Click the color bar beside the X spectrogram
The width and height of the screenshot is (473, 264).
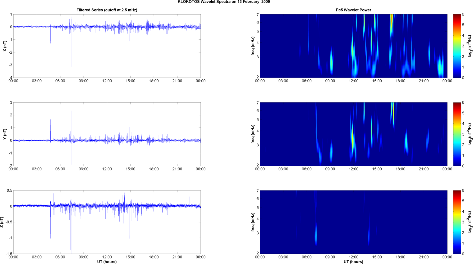457,46
